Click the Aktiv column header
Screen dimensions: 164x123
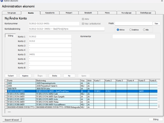tap(90, 81)
